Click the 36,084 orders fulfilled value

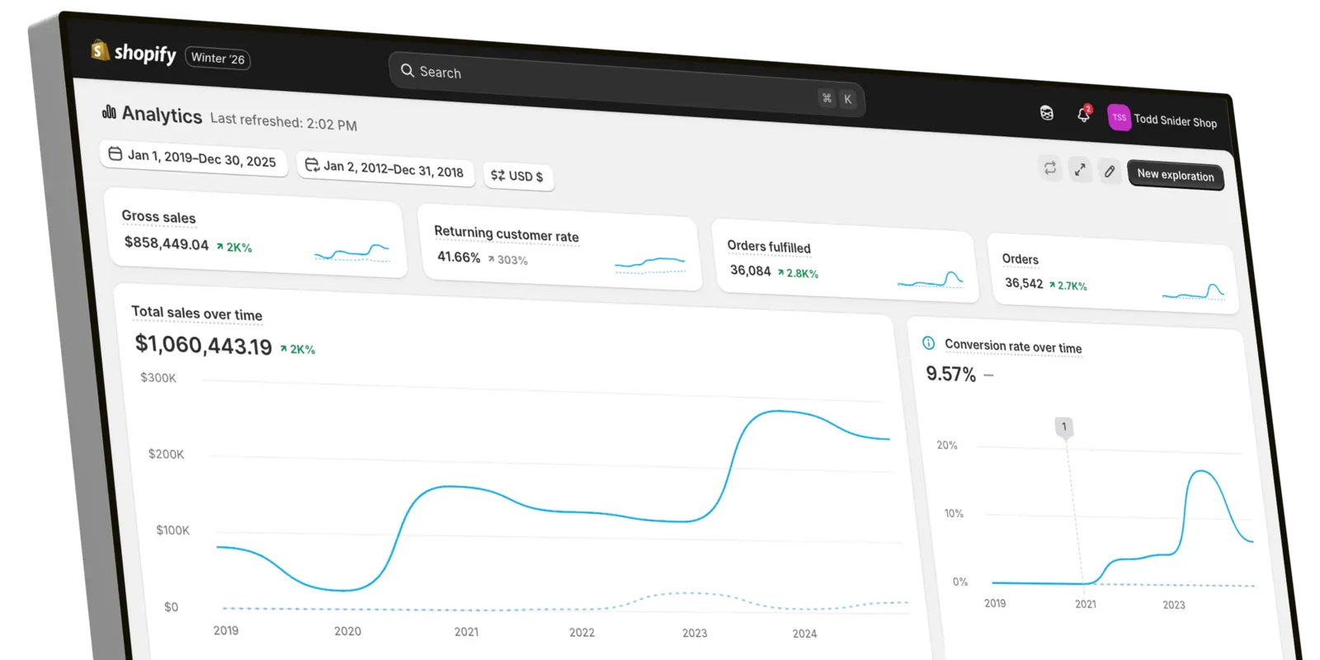click(751, 271)
